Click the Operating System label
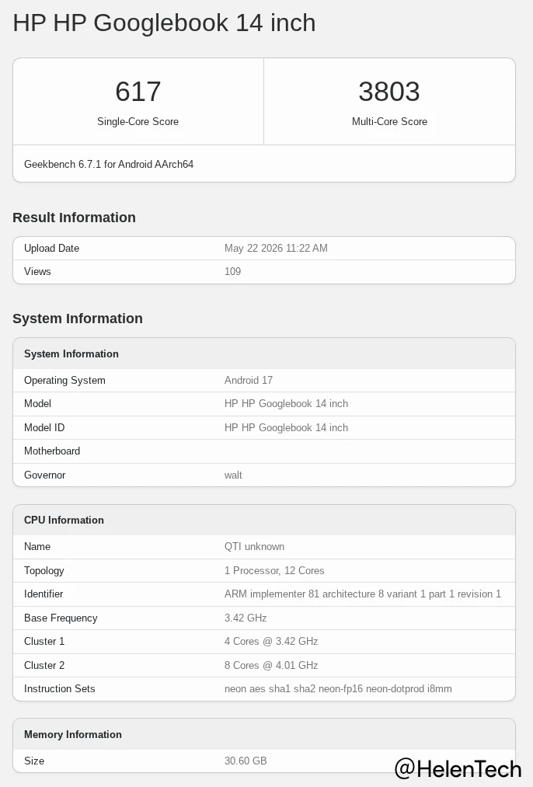533x787 pixels. pyautogui.click(x=64, y=380)
